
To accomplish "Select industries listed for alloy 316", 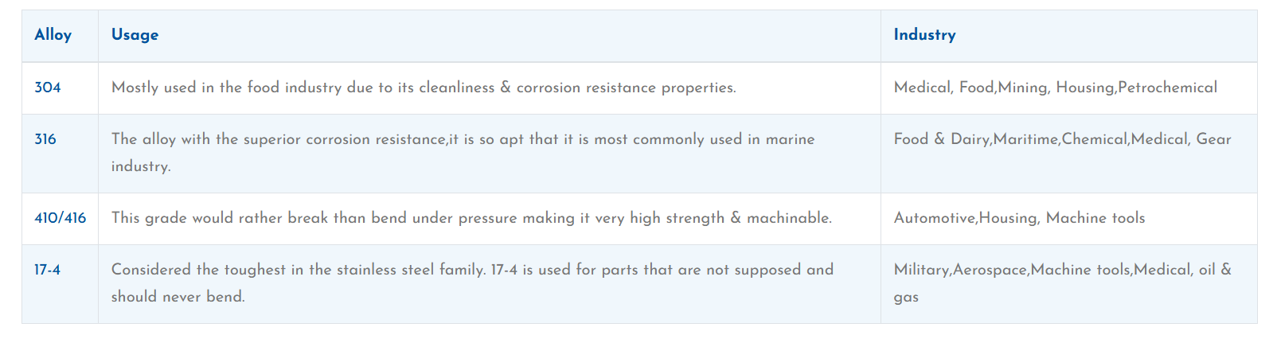I will (1062, 139).
